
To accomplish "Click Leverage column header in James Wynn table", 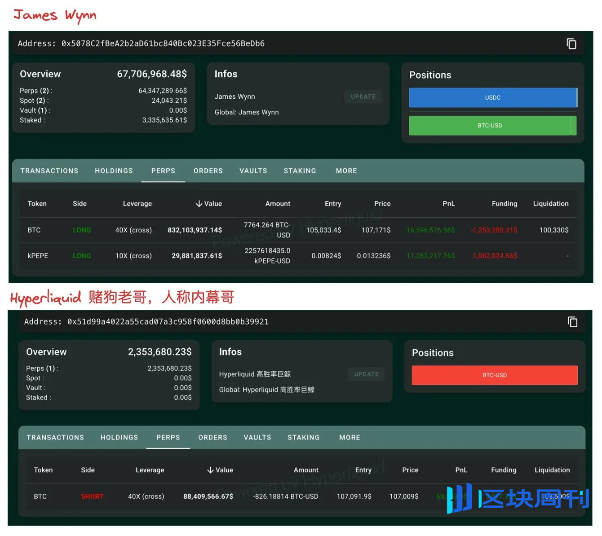I will click(137, 204).
